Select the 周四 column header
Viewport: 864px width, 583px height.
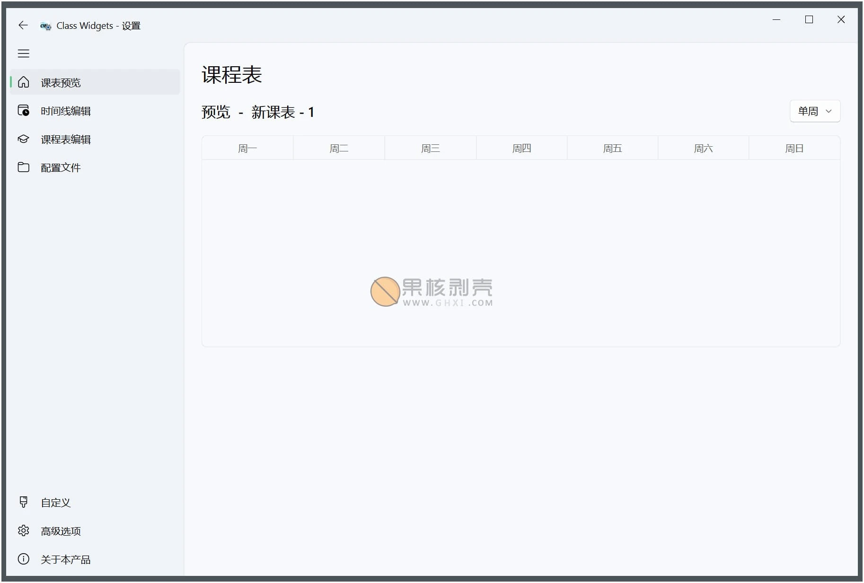coord(521,149)
